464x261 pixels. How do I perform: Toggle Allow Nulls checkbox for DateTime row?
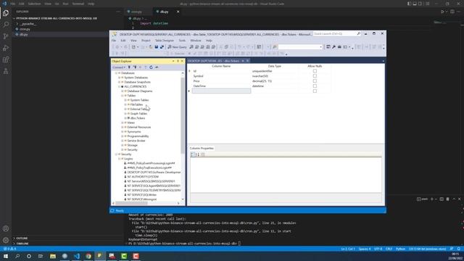(x=315, y=86)
